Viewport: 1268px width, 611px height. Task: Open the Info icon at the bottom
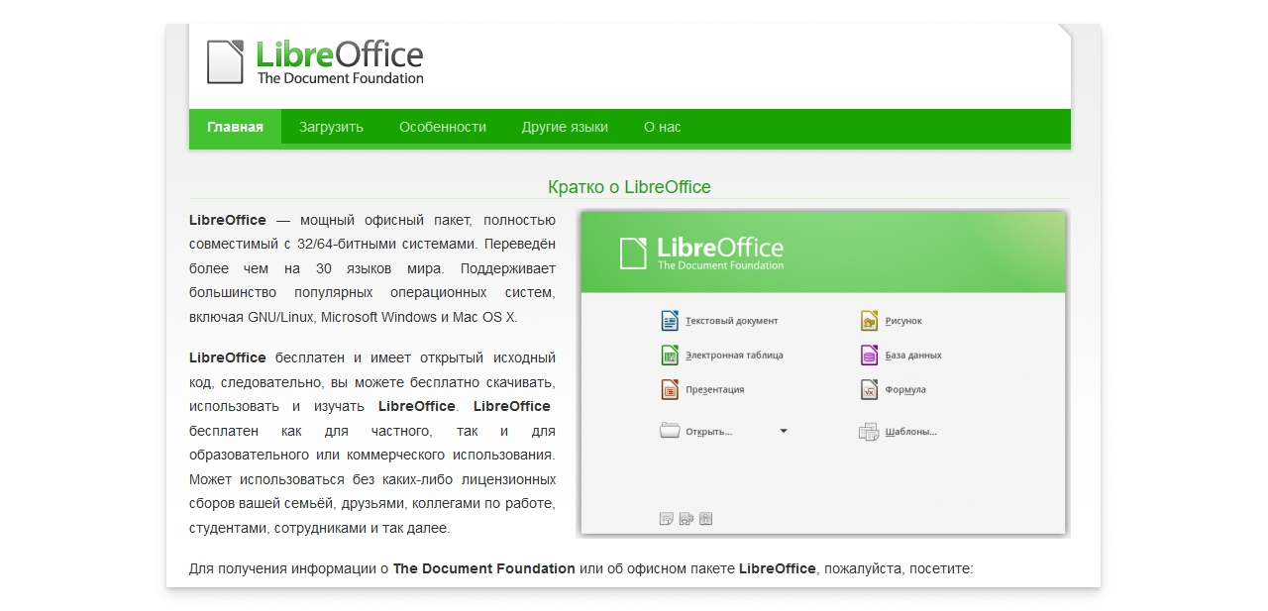coord(705,518)
